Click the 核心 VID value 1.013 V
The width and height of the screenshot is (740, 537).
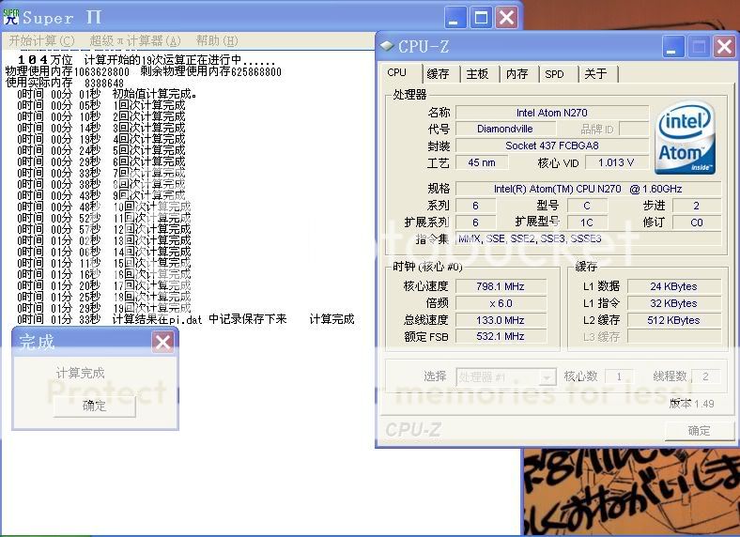[616, 162]
